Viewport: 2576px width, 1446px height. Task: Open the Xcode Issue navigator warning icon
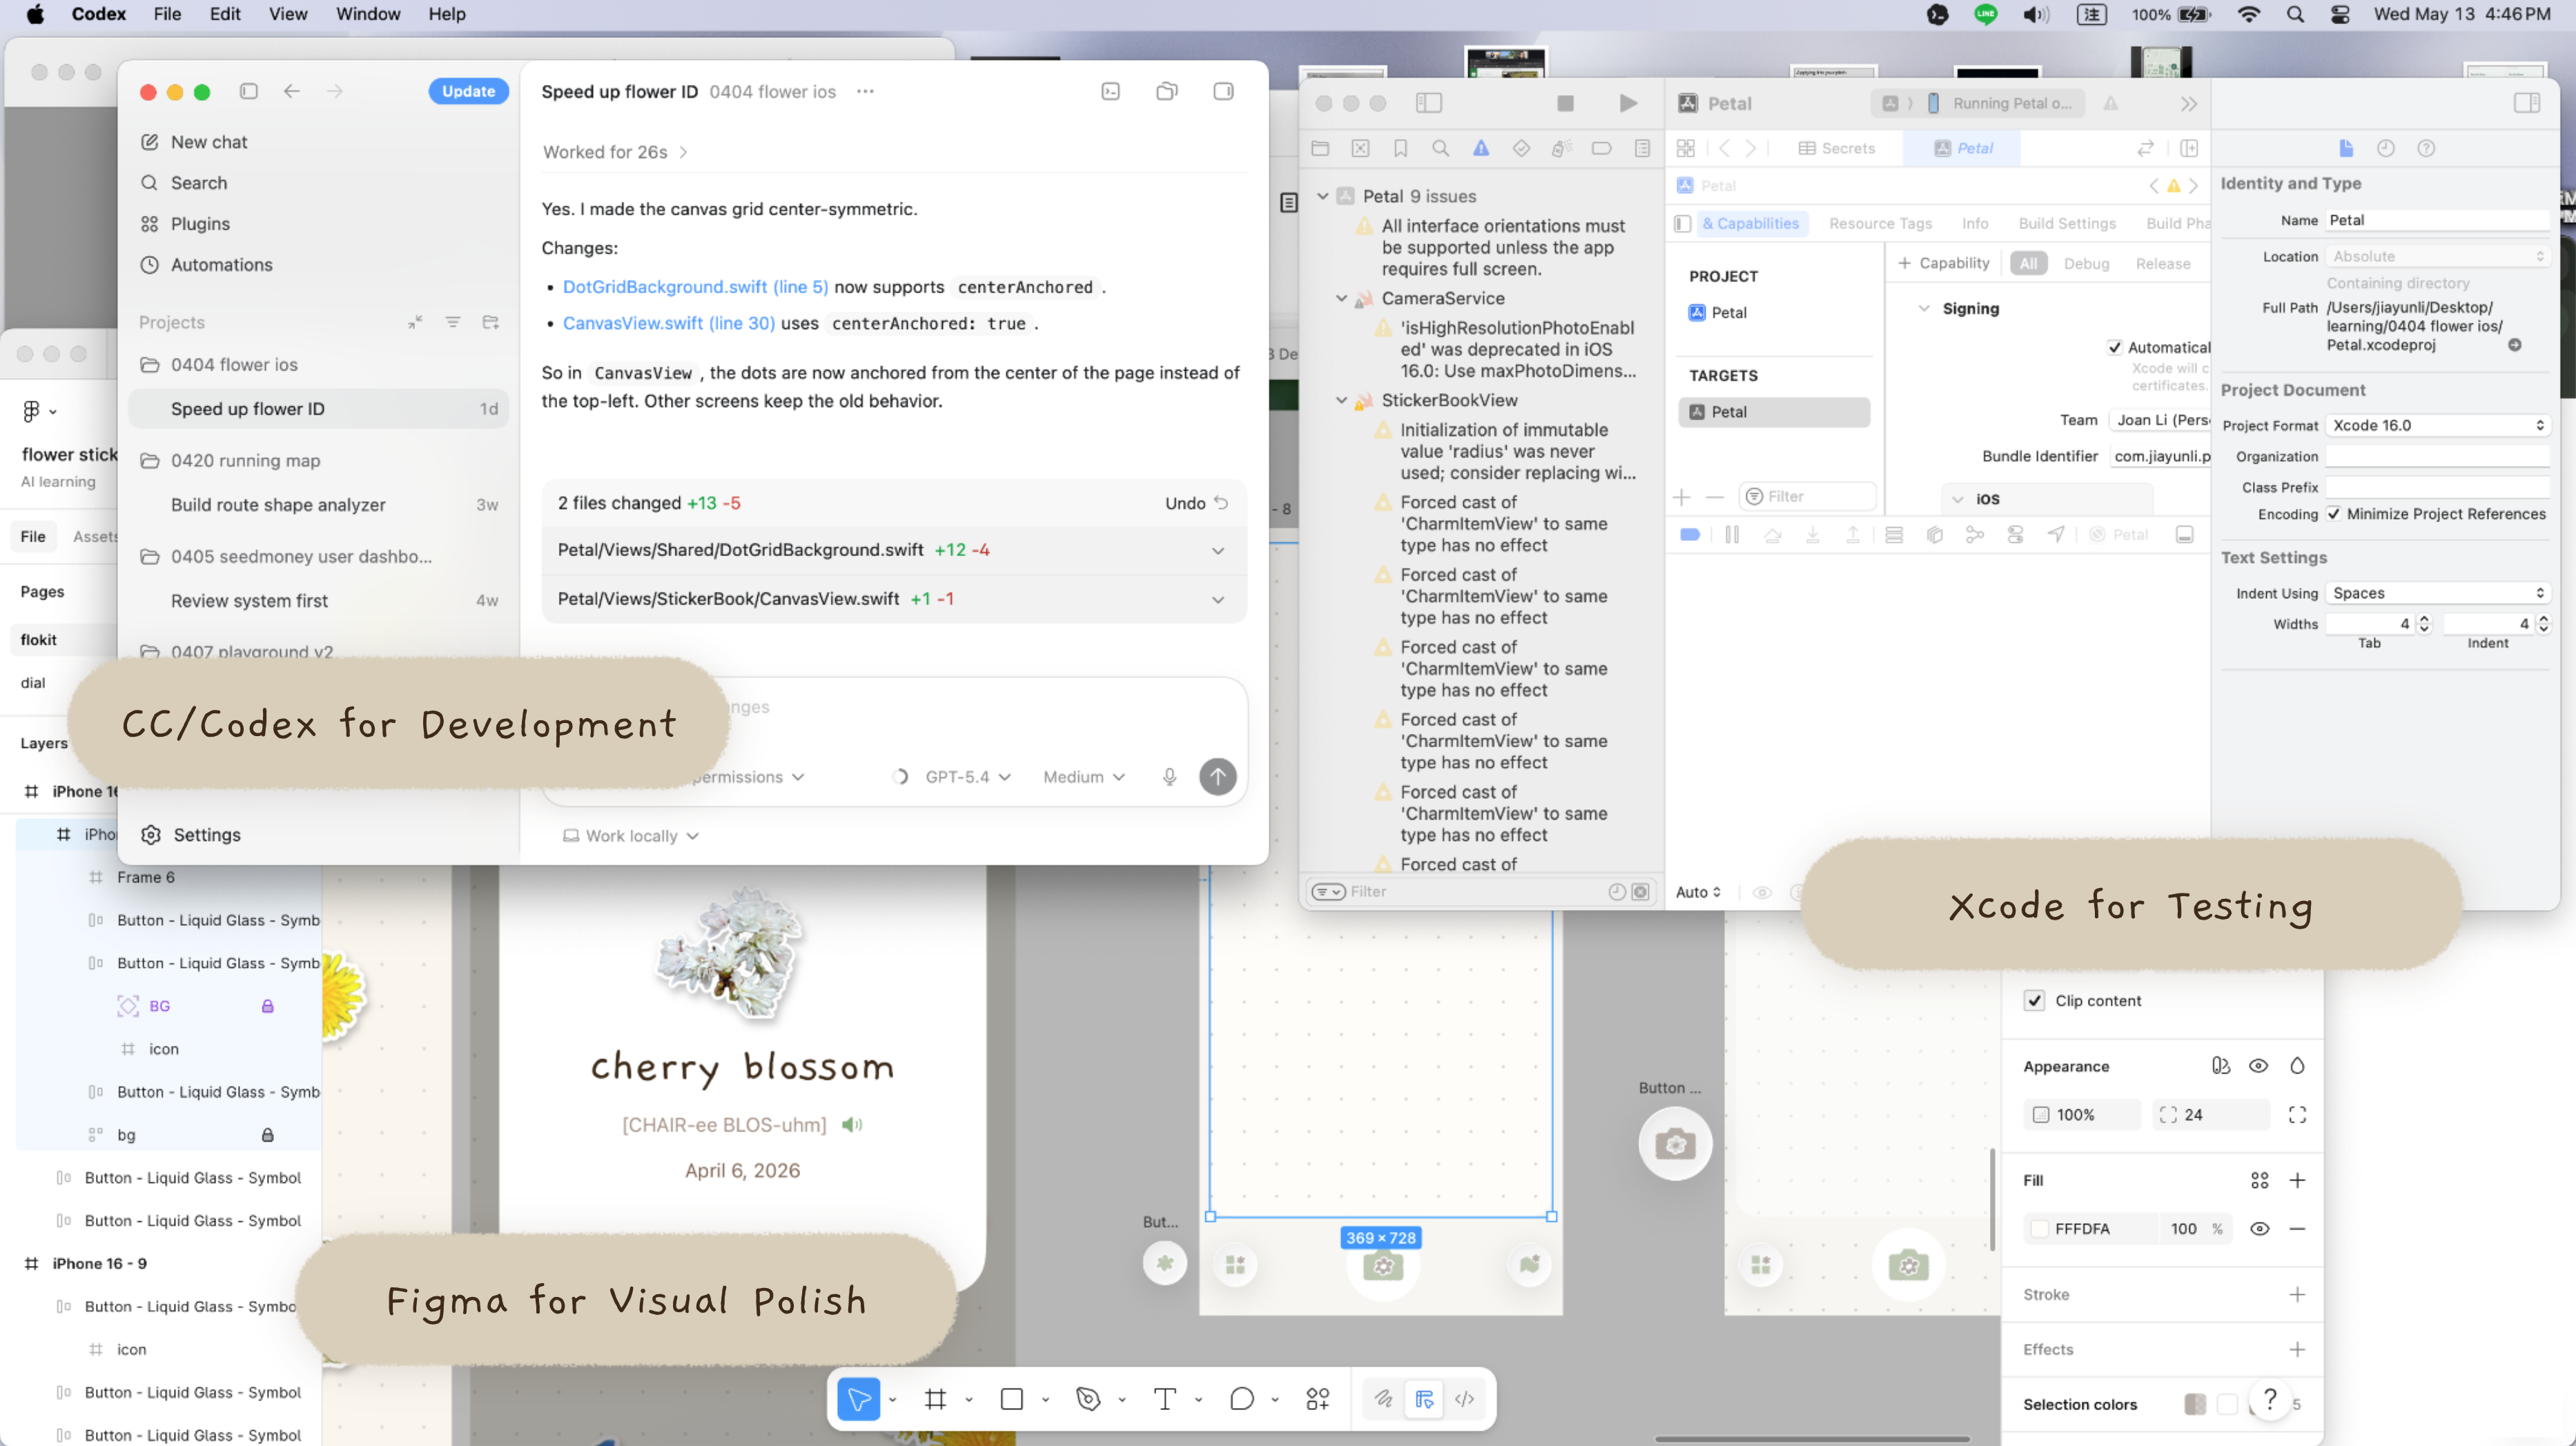1480,148
